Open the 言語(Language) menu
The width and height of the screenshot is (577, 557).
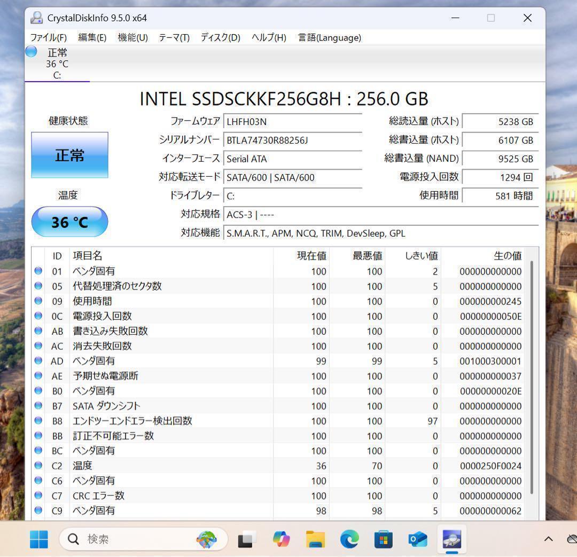click(x=329, y=37)
